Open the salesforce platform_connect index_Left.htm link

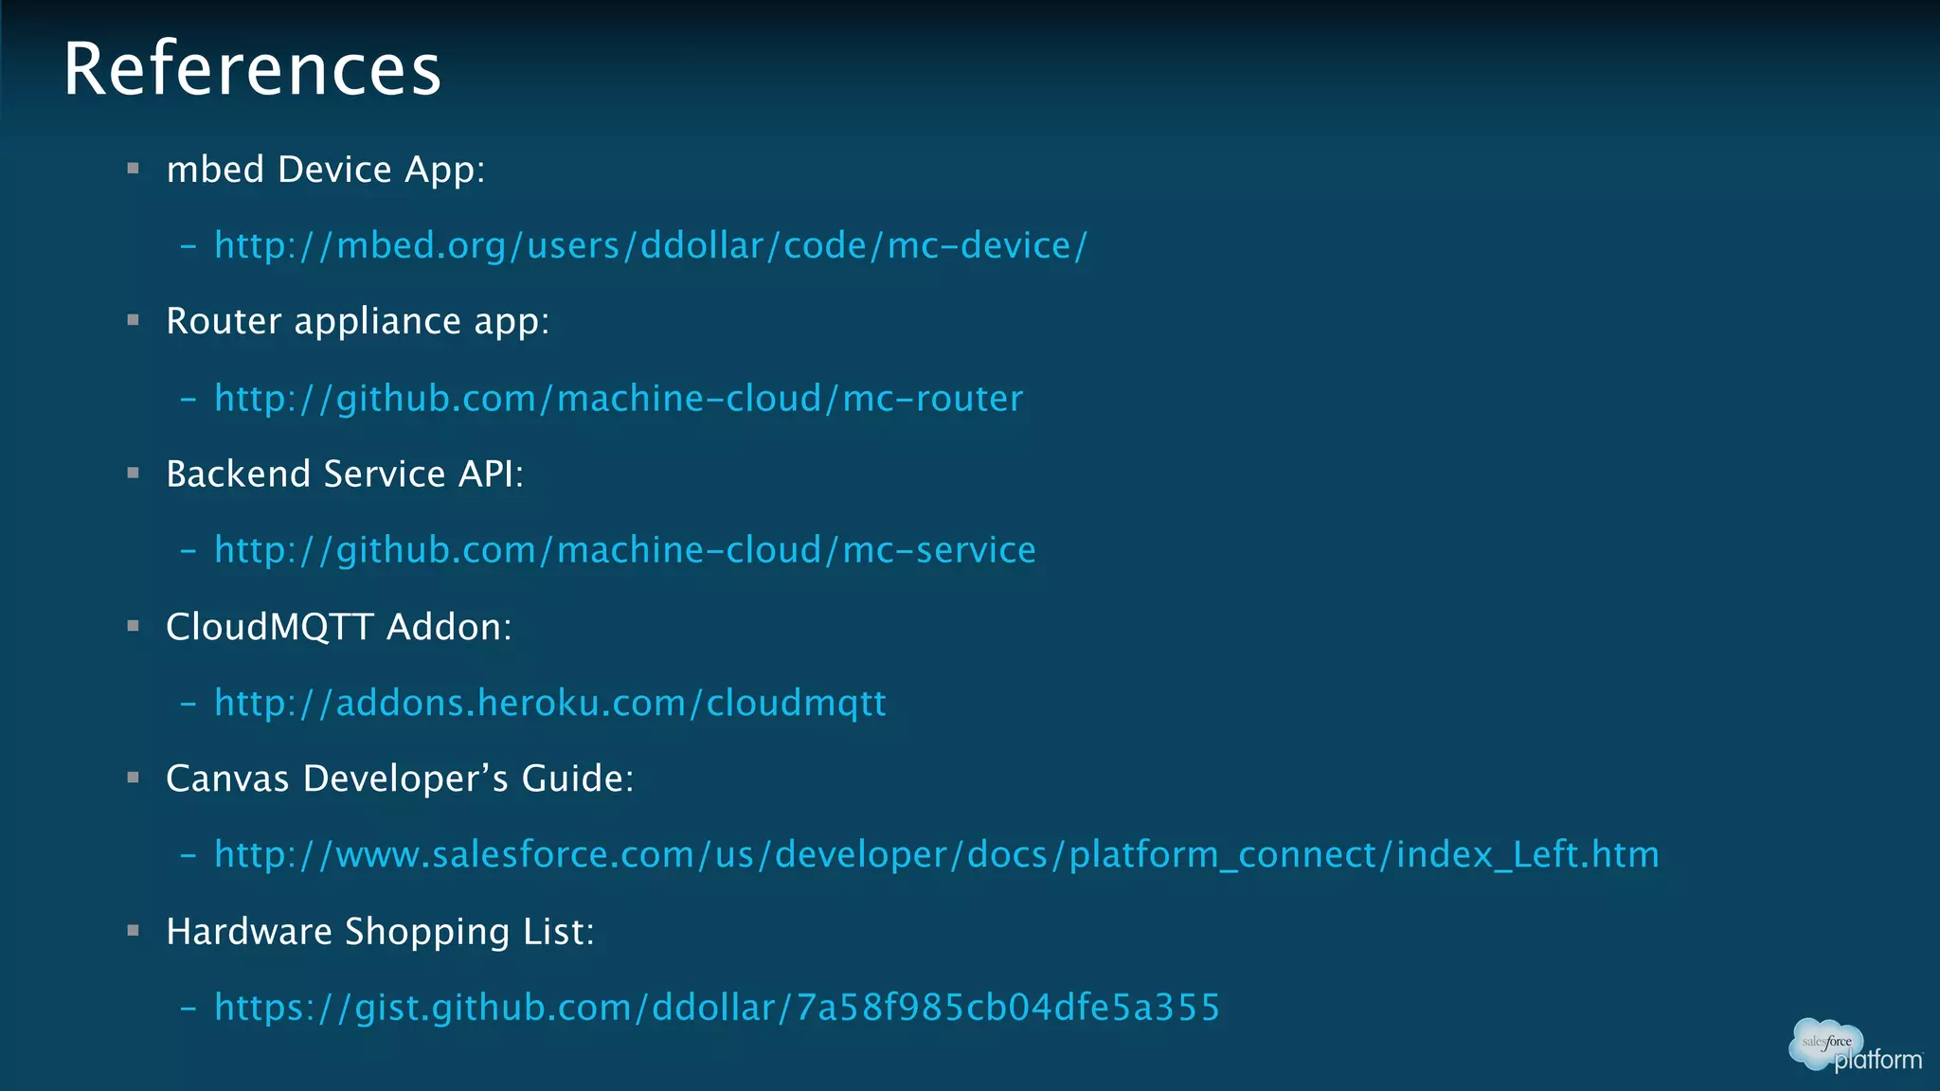point(937,855)
